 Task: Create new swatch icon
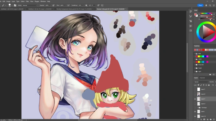tap(214, 74)
